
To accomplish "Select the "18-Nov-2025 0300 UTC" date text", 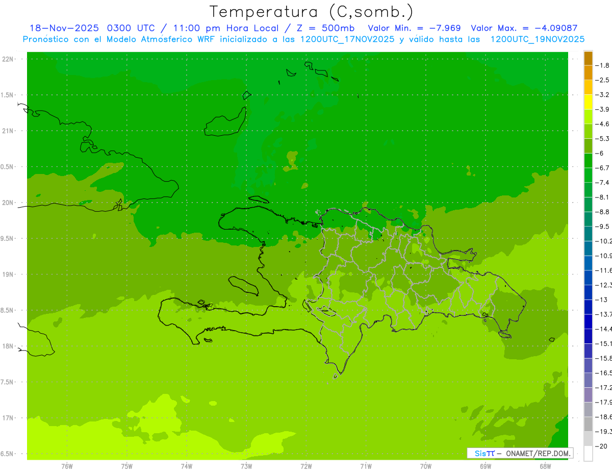I will [x=92, y=28].
